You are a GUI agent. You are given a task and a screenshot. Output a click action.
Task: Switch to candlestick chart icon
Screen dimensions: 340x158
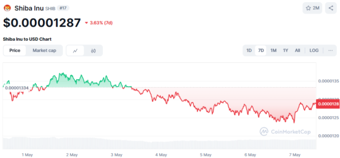click(x=93, y=51)
